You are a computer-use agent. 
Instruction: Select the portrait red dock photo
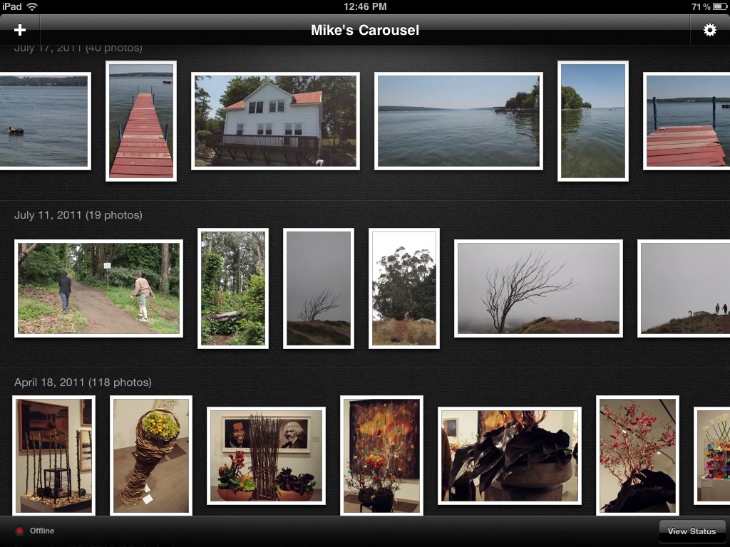click(x=141, y=121)
